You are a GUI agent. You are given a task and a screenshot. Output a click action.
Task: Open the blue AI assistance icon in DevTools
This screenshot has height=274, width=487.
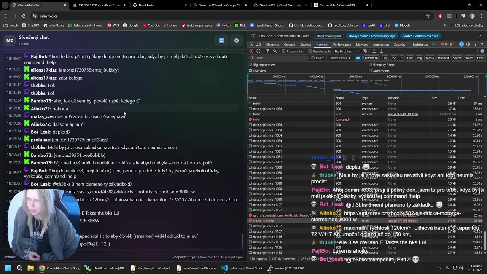tap(462, 45)
